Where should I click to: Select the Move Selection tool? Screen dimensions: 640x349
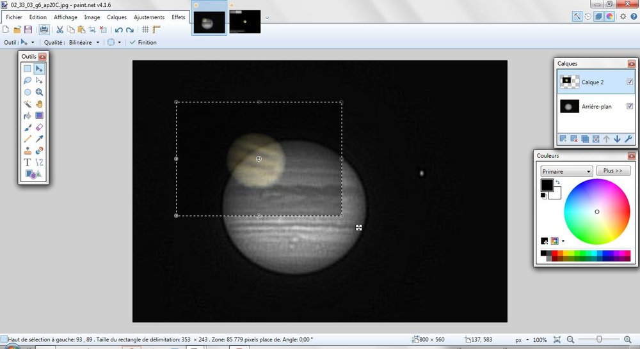tap(39, 81)
